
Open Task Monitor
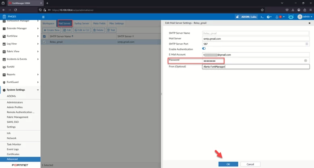coord(14,144)
